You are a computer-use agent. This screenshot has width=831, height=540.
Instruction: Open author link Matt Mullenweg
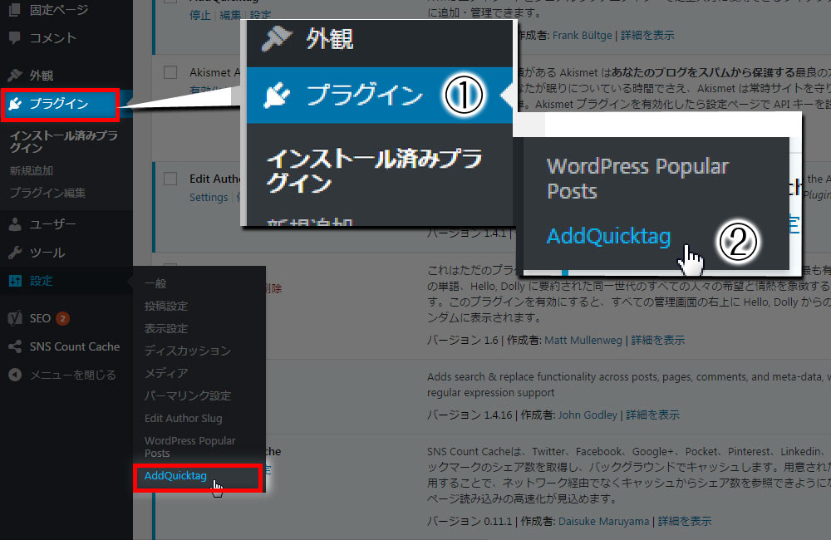pyautogui.click(x=583, y=341)
